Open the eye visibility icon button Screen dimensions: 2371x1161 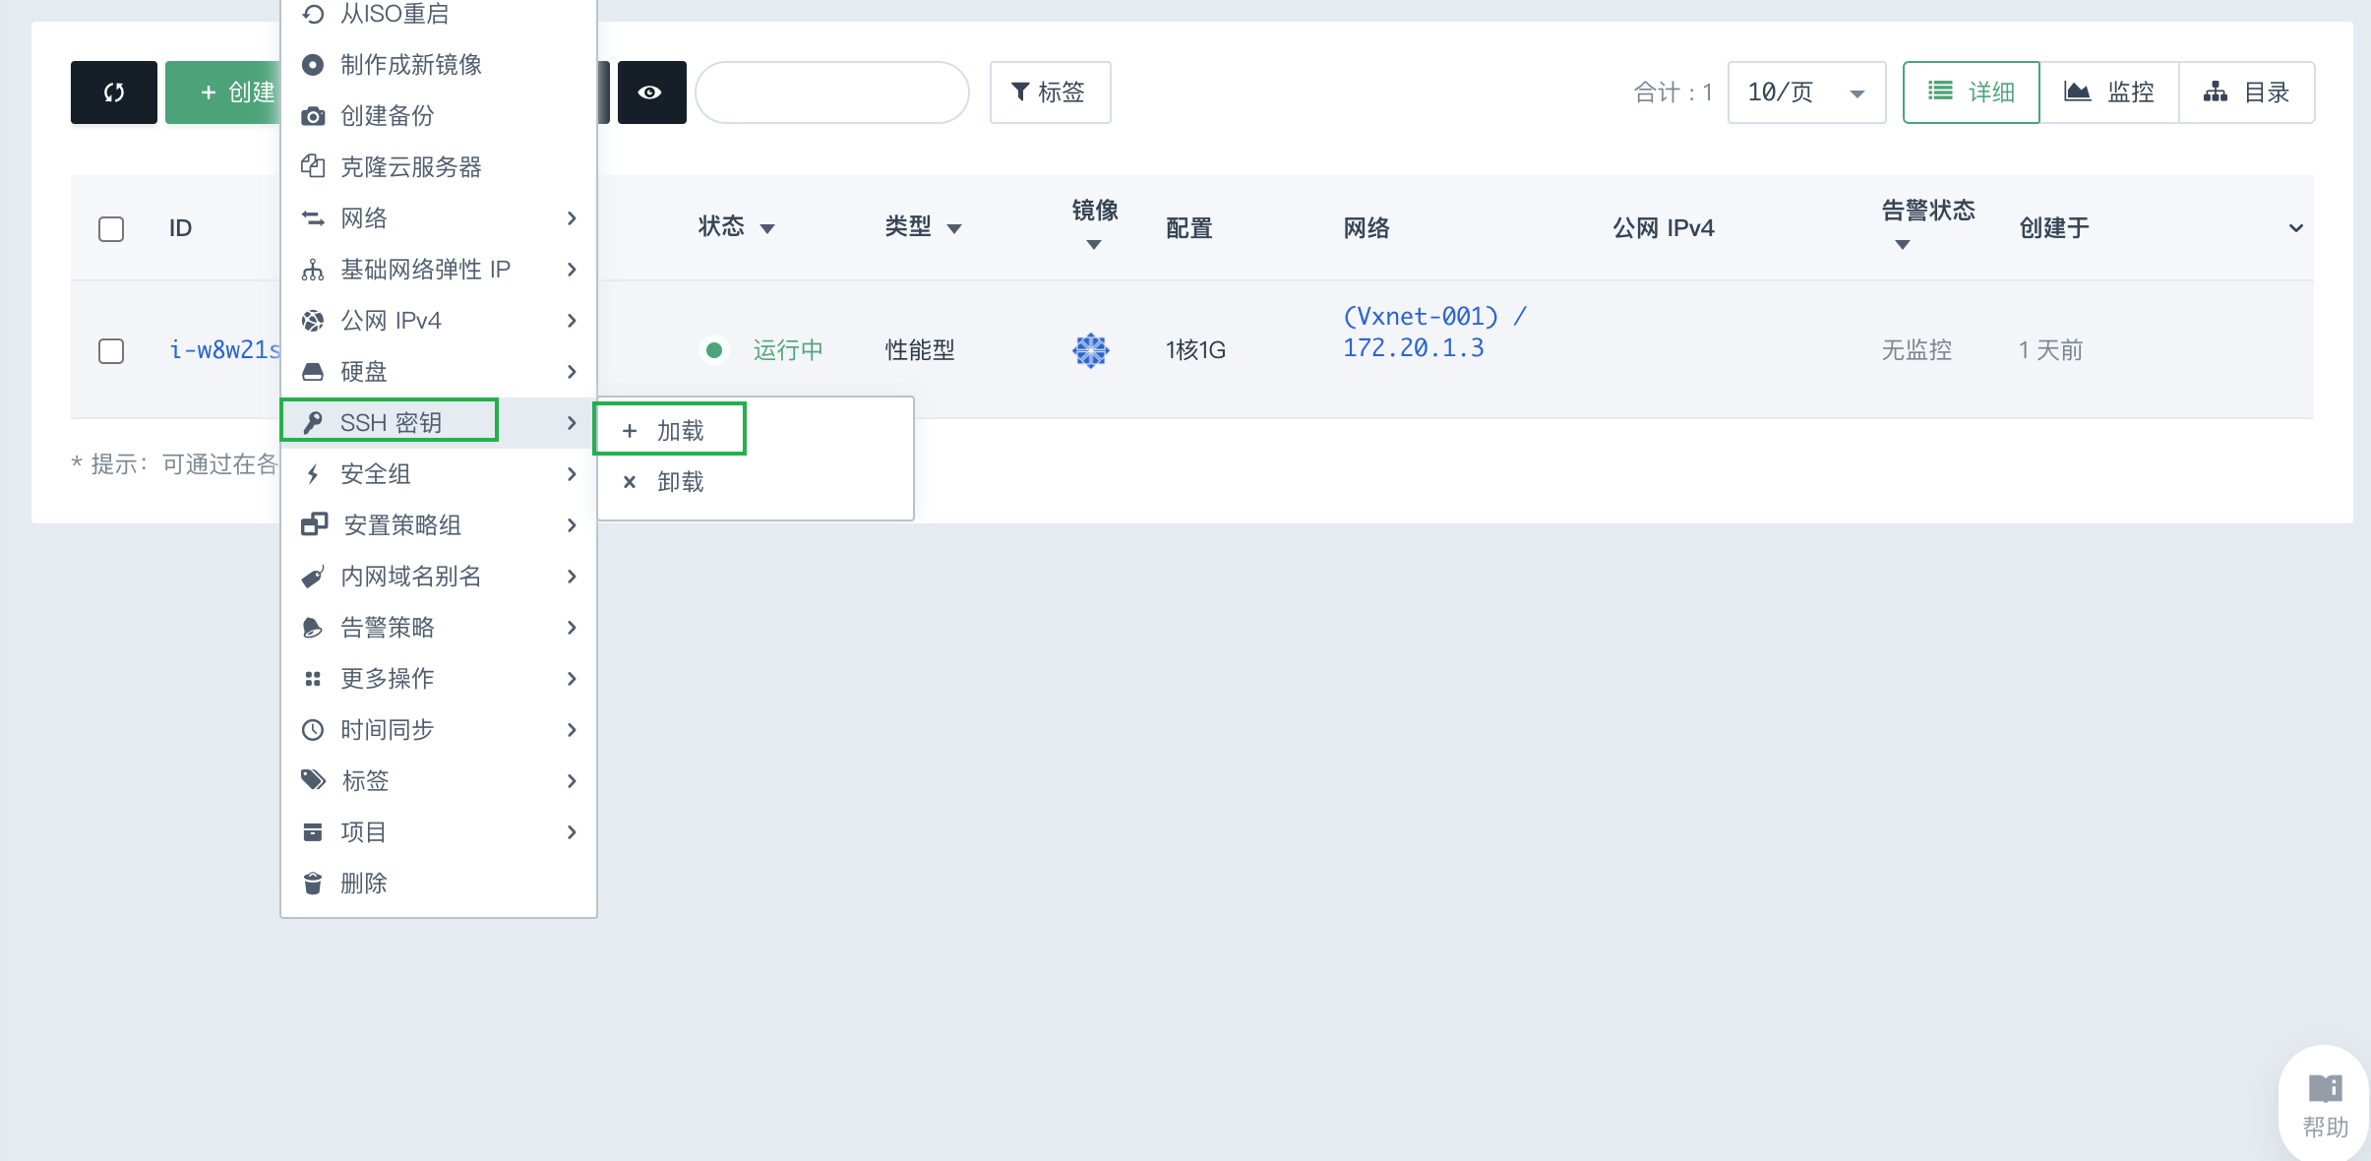[651, 92]
